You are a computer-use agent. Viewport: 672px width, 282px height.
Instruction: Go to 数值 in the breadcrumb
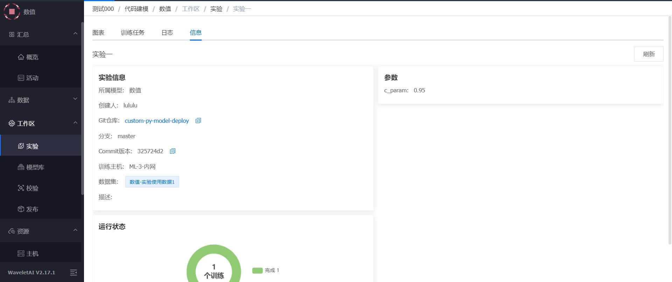click(165, 9)
